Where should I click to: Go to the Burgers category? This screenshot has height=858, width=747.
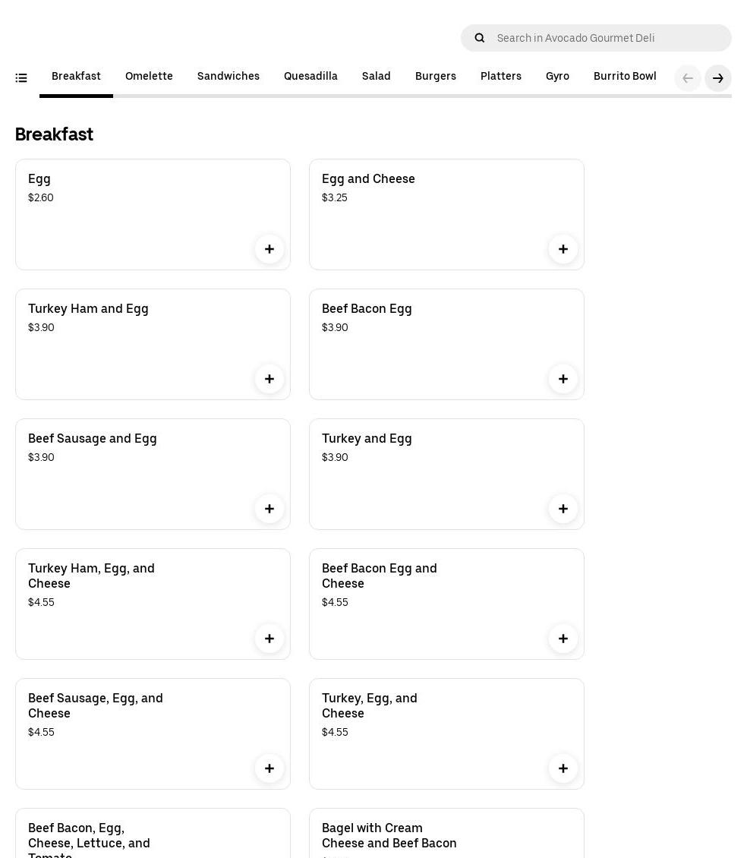436,76
